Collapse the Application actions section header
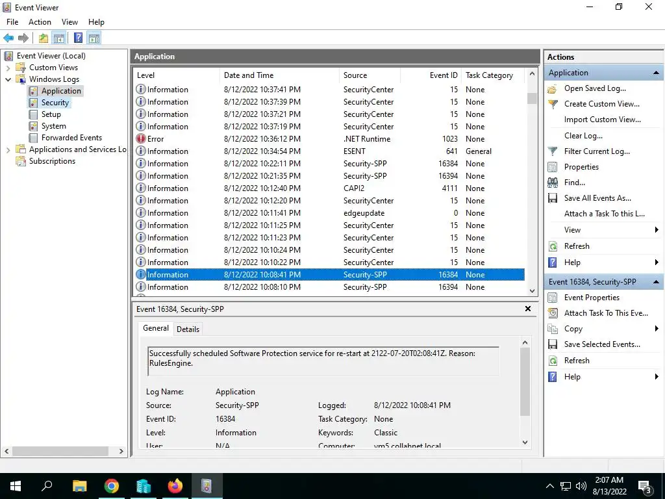 point(656,73)
